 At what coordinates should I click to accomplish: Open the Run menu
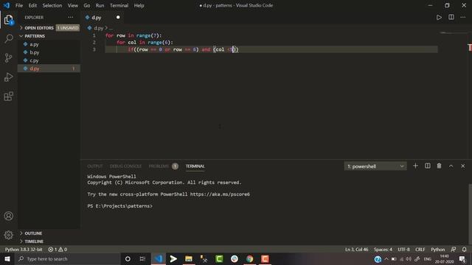coord(100,5)
